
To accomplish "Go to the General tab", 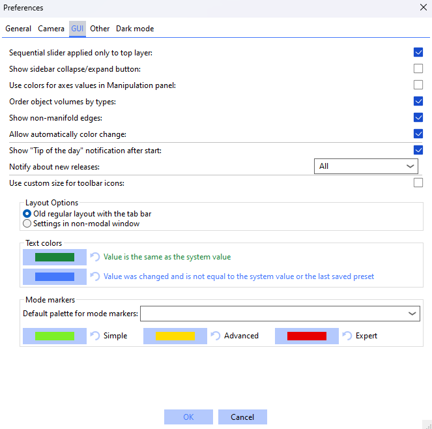I will coord(18,29).
